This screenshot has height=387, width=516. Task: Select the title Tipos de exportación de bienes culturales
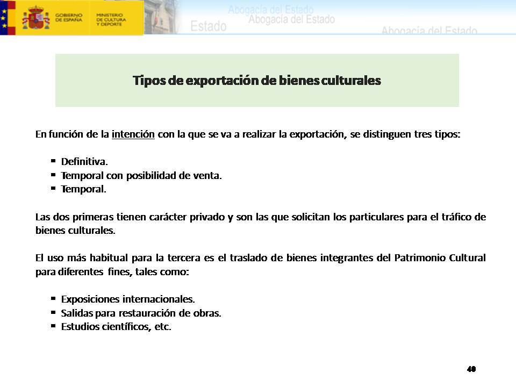pyautogui.click(x=257, y=81)
